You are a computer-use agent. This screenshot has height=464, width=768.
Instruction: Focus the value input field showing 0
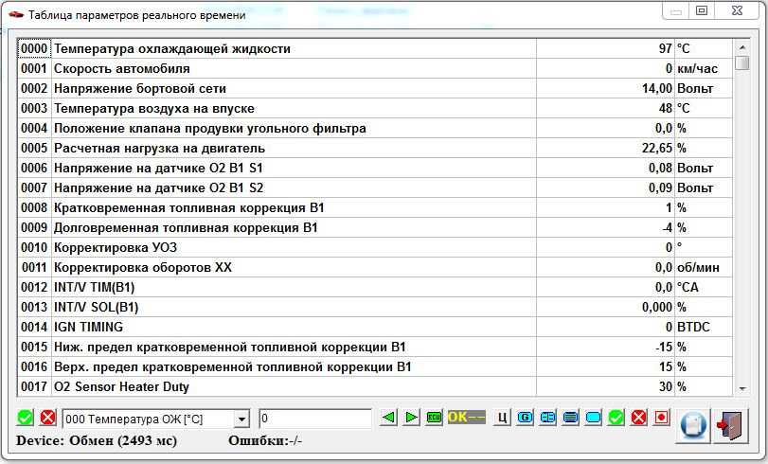(315, 419)
